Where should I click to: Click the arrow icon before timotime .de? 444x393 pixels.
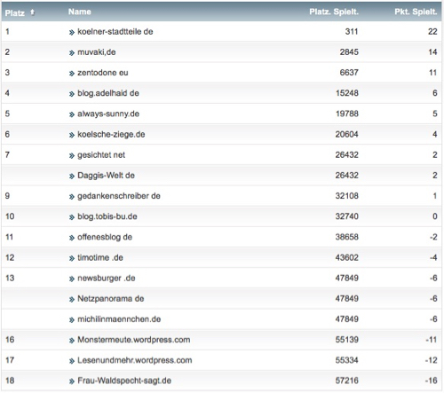click(x=72, y=258)
